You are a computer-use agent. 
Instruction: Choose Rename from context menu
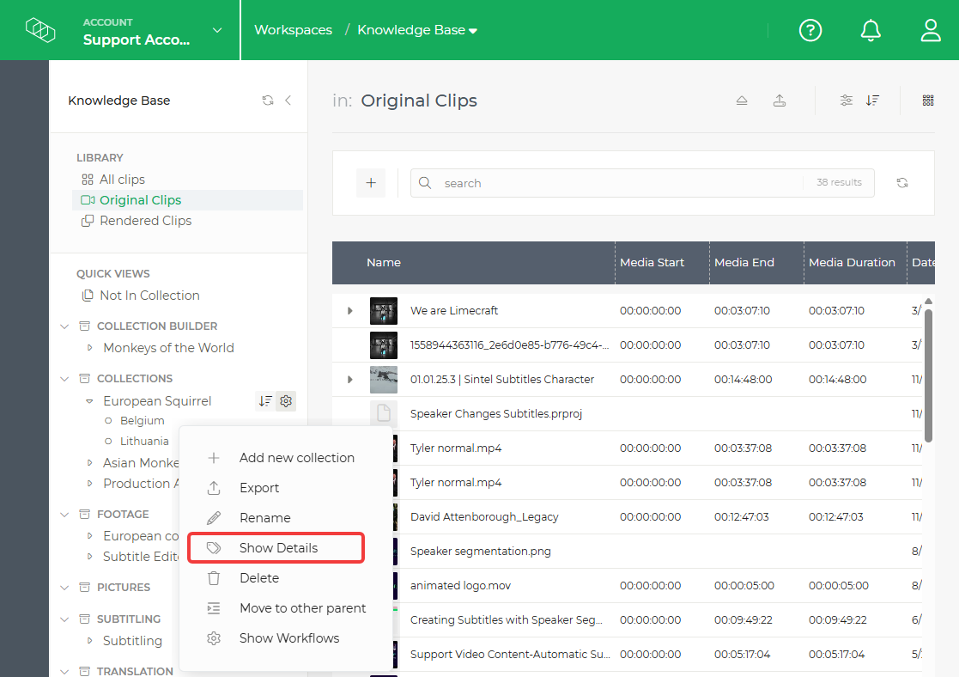point(285,518)
